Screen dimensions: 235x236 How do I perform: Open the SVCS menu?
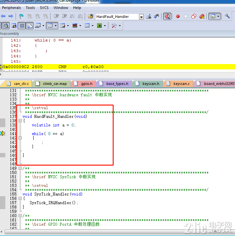[x=44, y=8]
